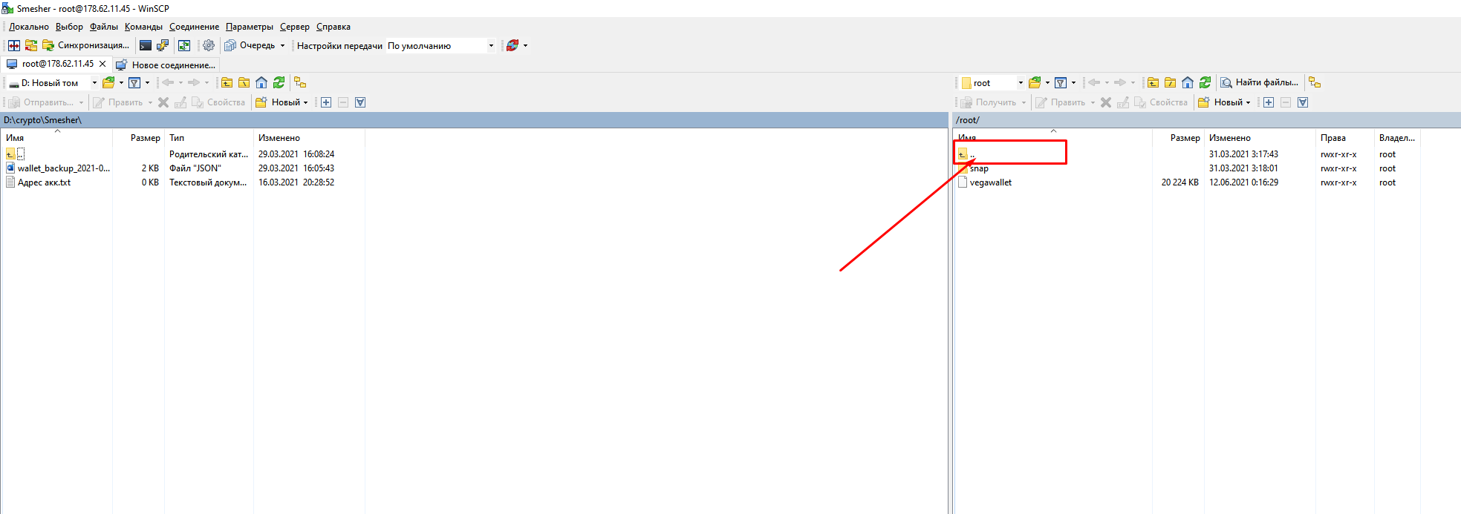The width and height of the screenshot is (1461, 514).
Task: Select the snap folder in remote panel
Action: point(979,168)
